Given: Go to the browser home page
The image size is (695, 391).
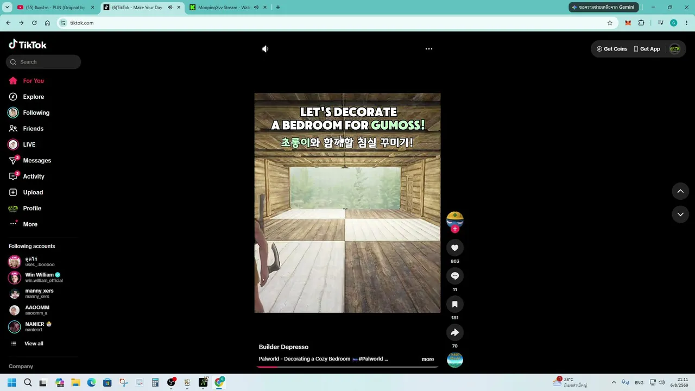Looking at the screenshot, I should (47, 23).
